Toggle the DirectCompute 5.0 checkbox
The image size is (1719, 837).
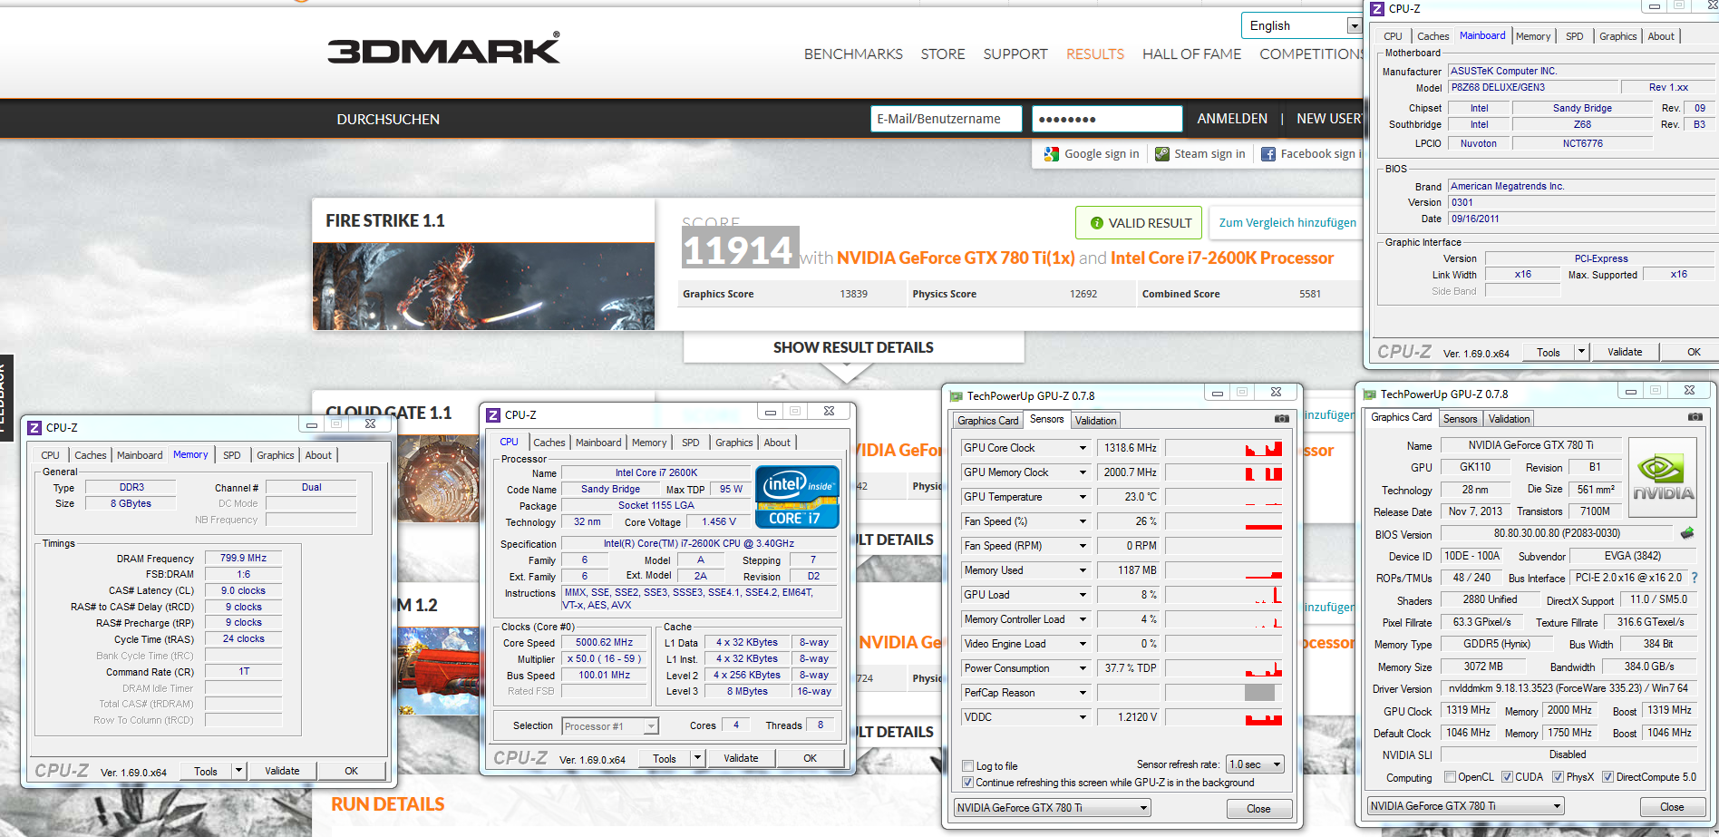click(x=1607, y=777)
